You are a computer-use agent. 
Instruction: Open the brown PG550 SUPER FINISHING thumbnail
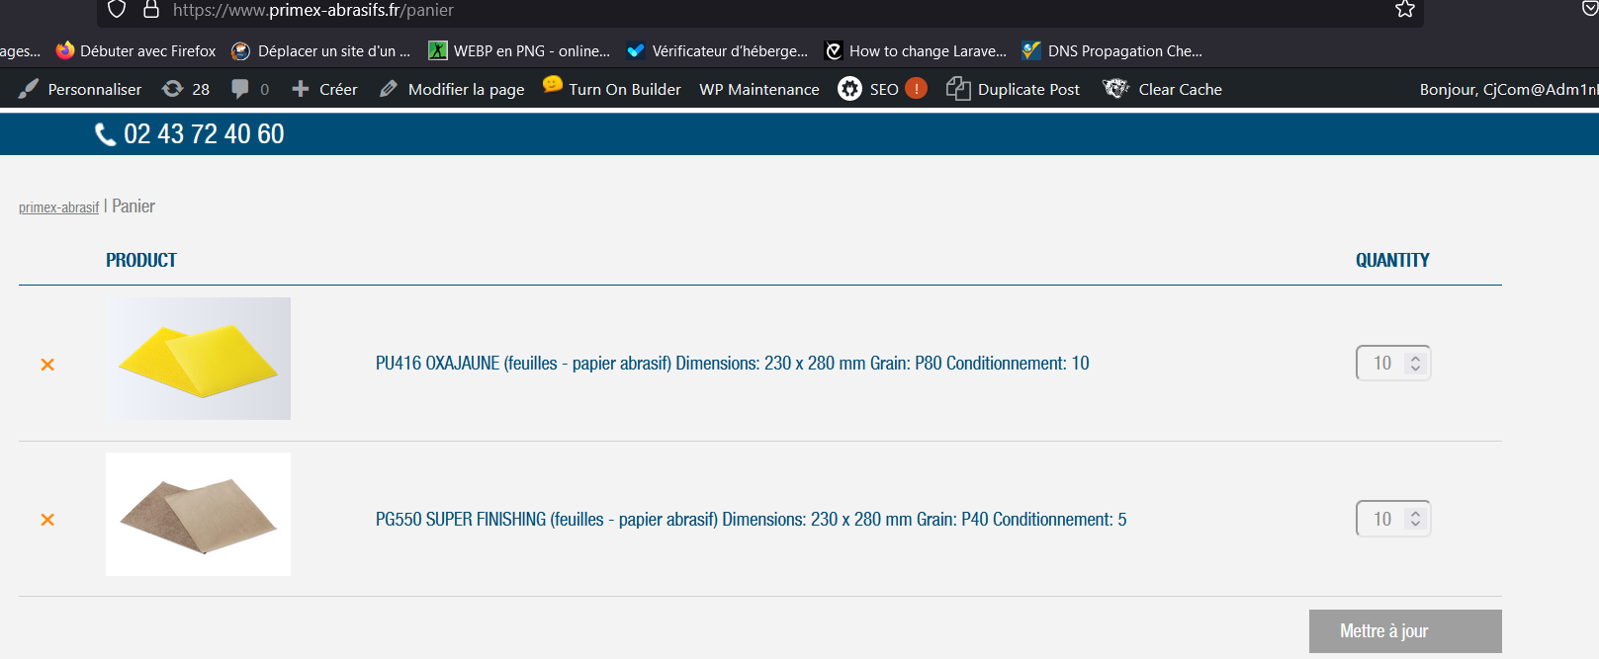tap(198, 514)
